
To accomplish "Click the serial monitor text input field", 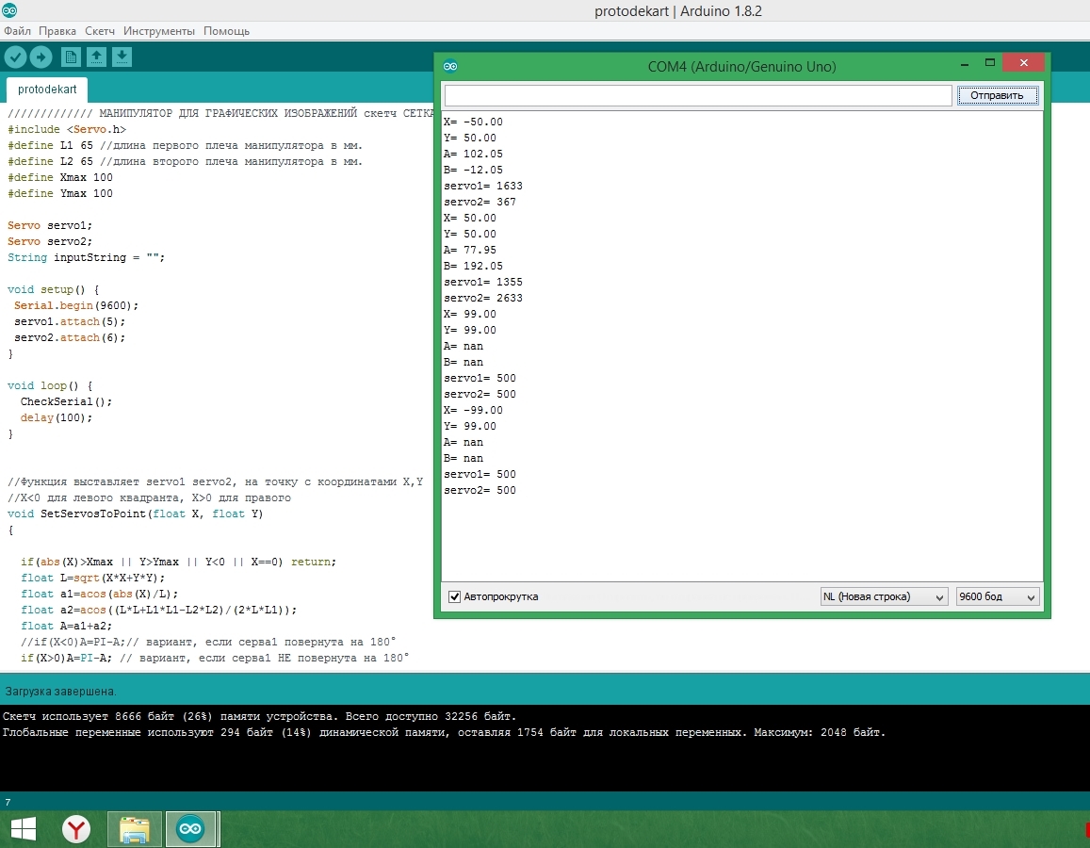I will point(698,96).
